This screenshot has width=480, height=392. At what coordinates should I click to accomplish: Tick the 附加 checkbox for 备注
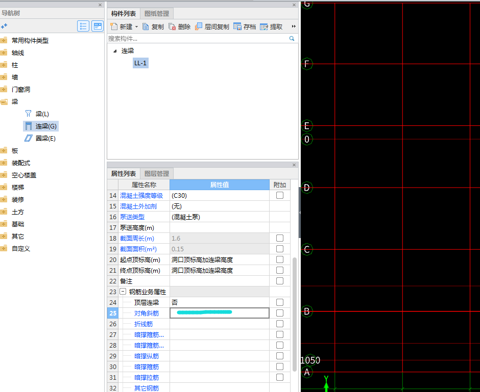[280, 281]
